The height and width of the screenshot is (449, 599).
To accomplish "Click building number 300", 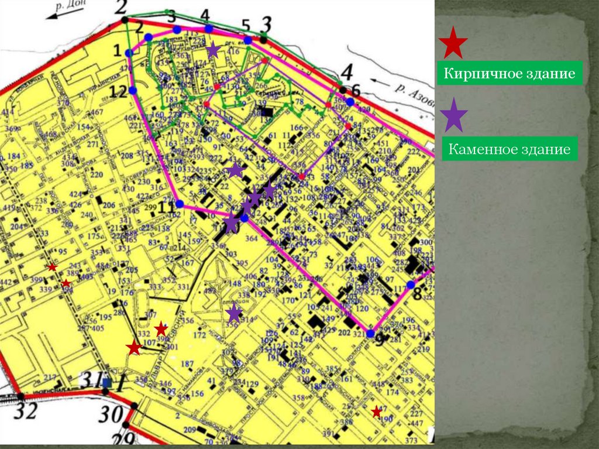I will coord(426,242).
